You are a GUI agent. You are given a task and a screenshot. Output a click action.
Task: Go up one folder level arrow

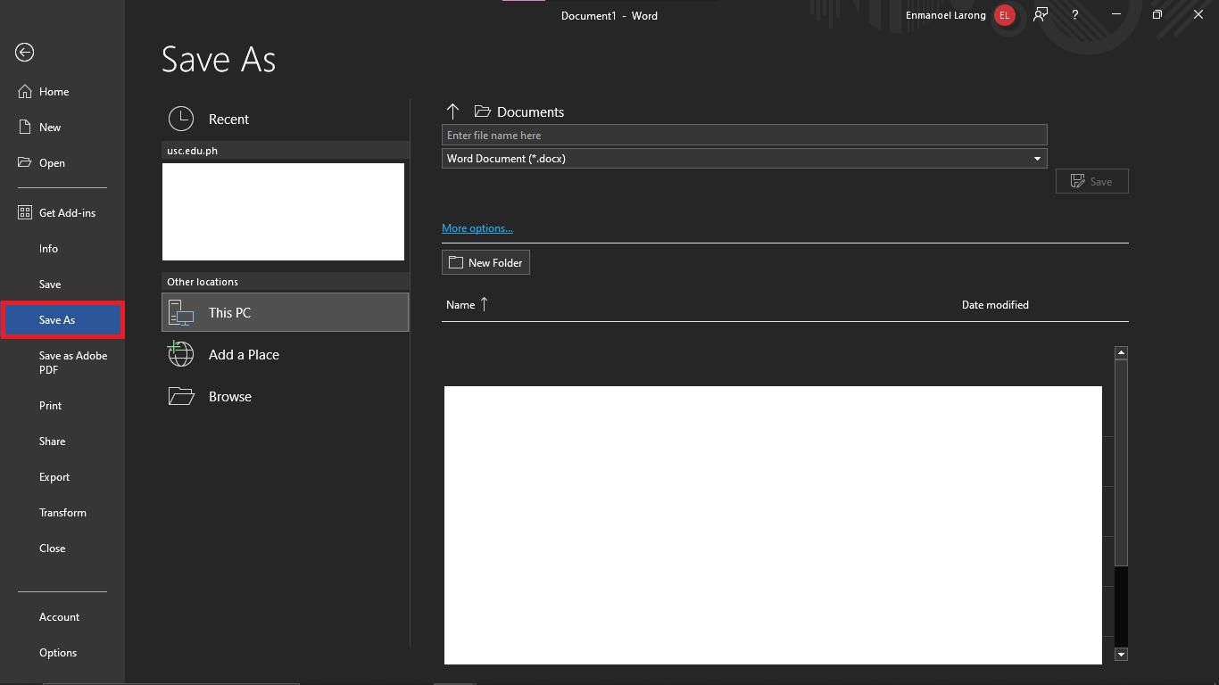point(452,111)
